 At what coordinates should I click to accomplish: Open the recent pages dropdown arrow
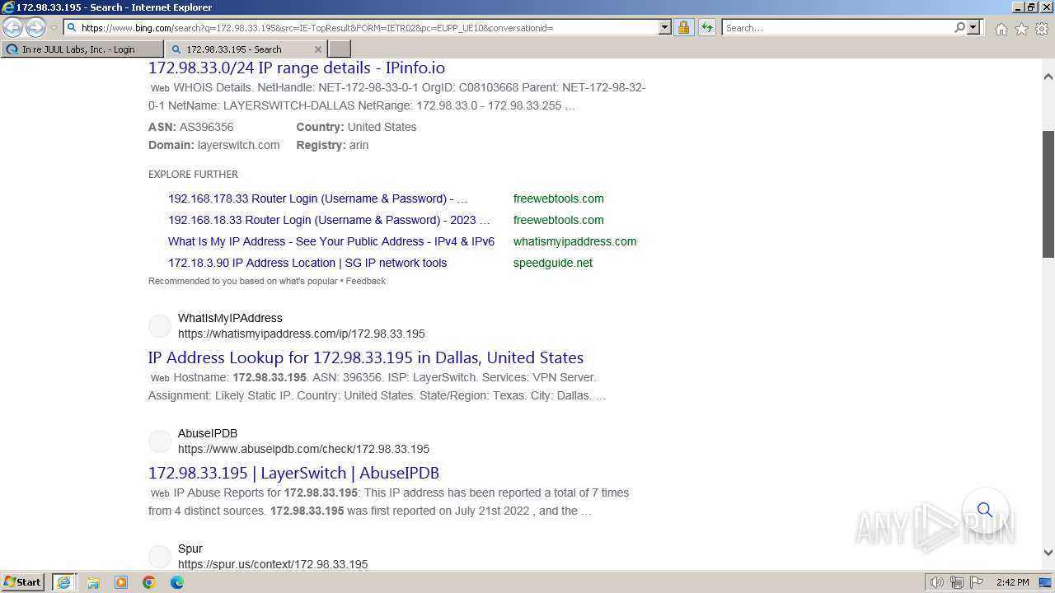tap(54, 28)
